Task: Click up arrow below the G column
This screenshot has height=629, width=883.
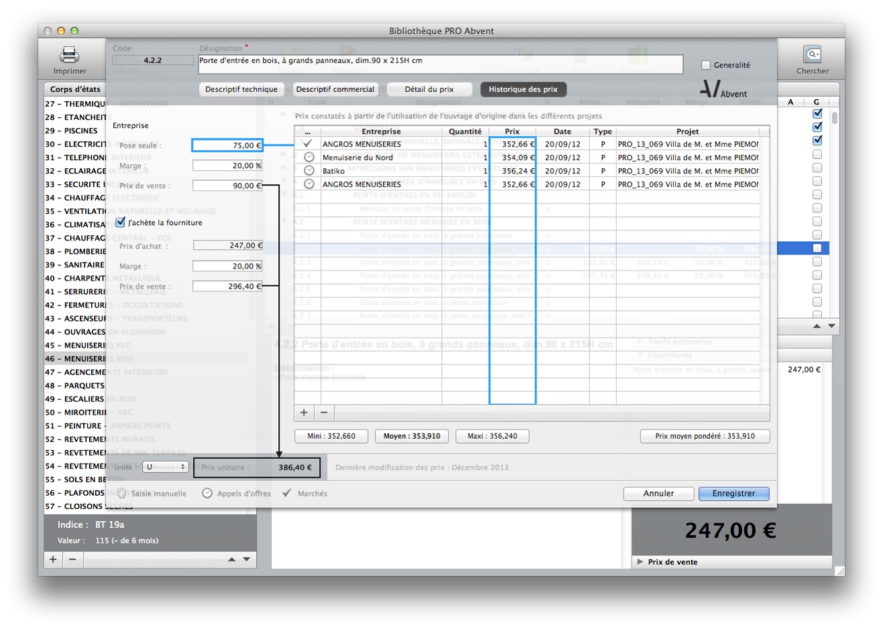Action: click(817, 326)
